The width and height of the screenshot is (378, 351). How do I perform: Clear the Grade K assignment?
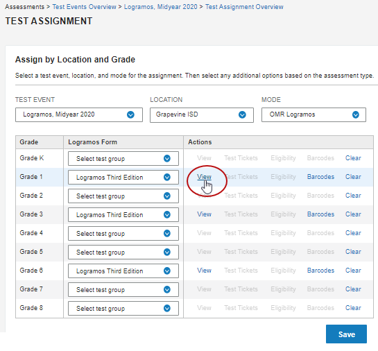pos(353,158)
